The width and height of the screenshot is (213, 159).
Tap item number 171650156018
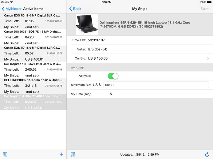tap(54, 70)
